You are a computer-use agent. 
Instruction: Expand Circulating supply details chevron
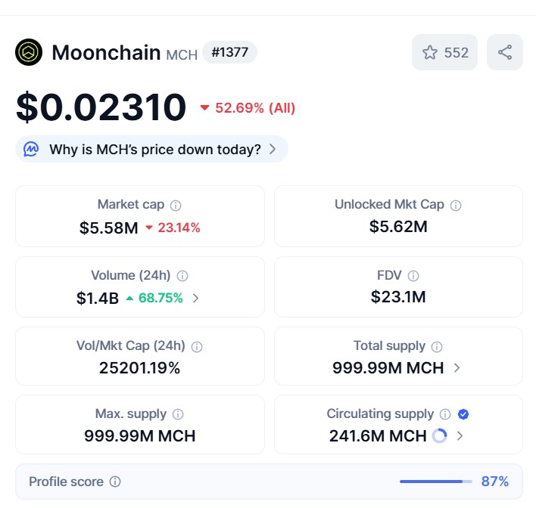pos(460,436)
